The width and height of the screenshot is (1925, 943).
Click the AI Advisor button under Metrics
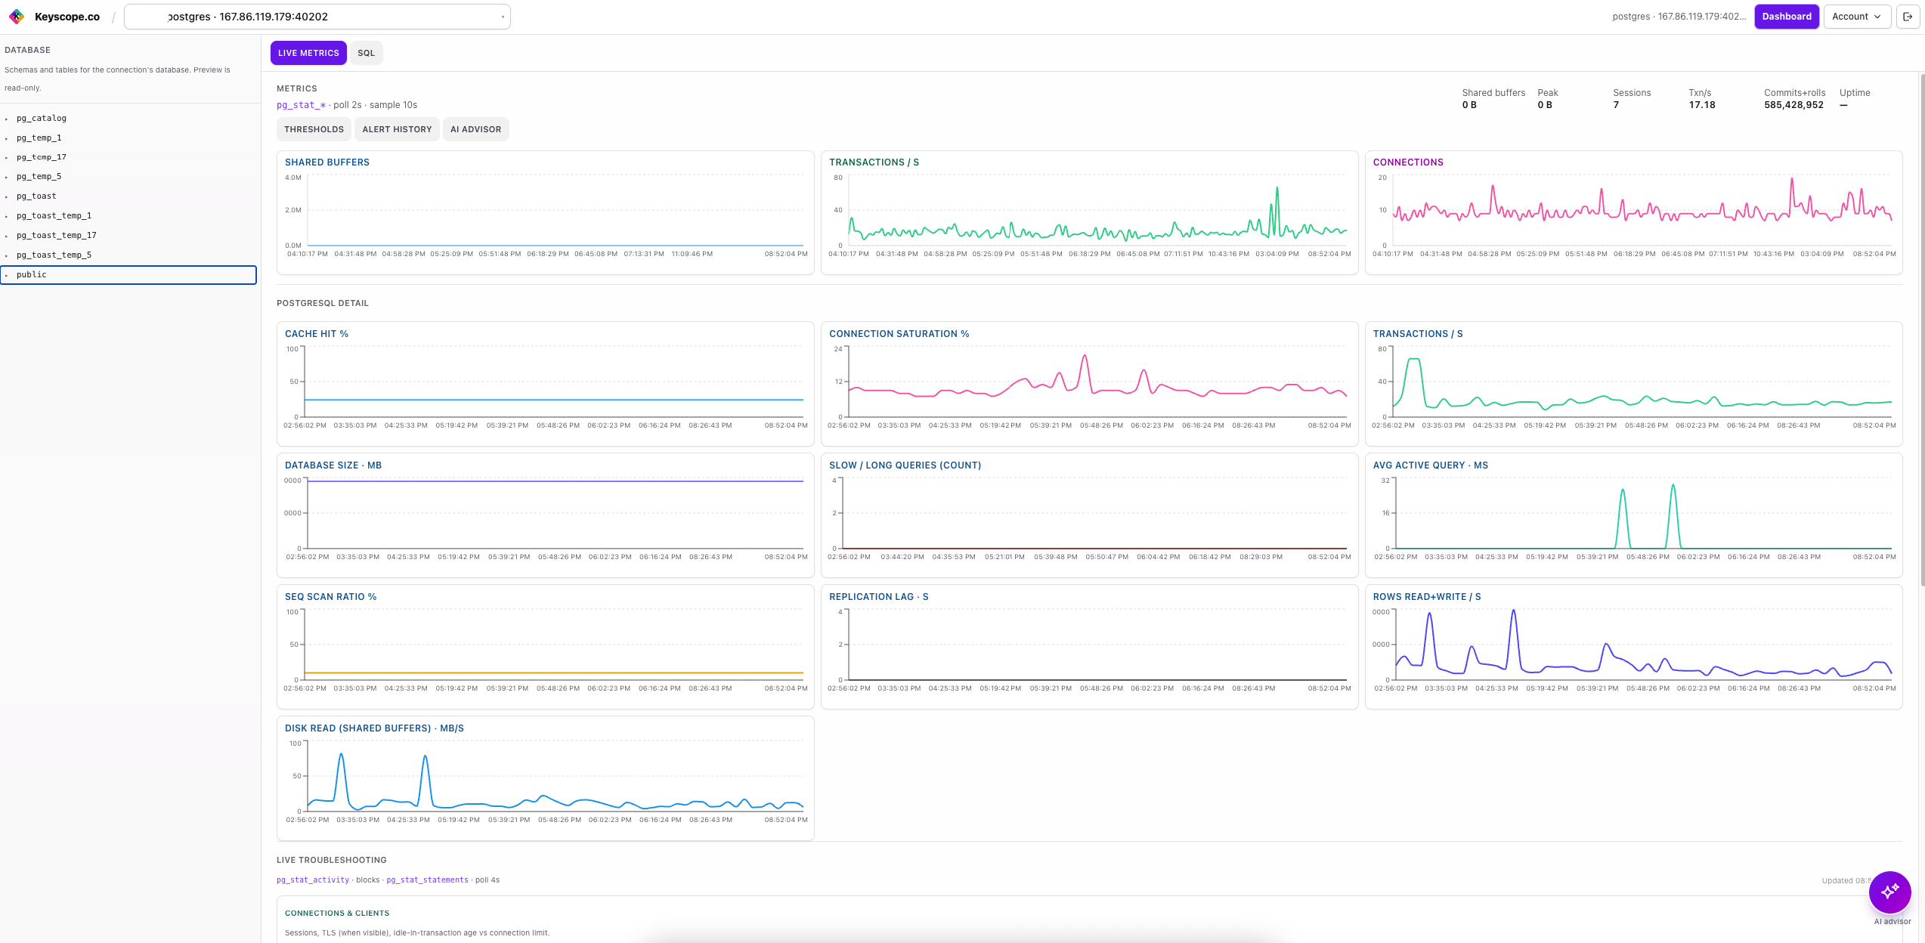(475, 129)
